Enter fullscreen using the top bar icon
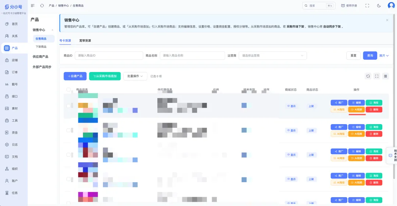 (367, 6)
